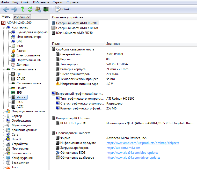Click the Значение column header

(151, 44)
